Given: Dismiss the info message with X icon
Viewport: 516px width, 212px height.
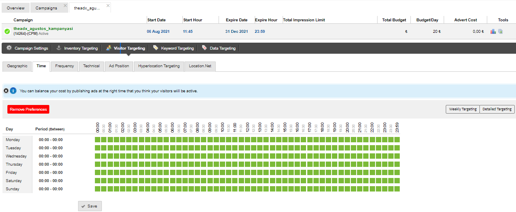Looking at the screenshot, I should (6, 91).
